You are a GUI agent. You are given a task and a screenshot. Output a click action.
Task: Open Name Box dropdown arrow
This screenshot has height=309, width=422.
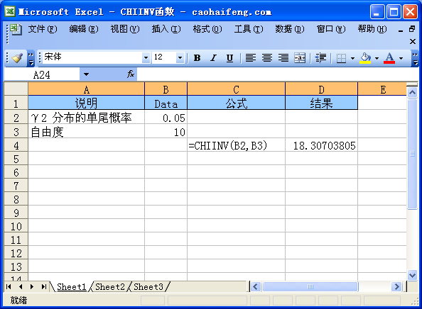click(86, 74)
